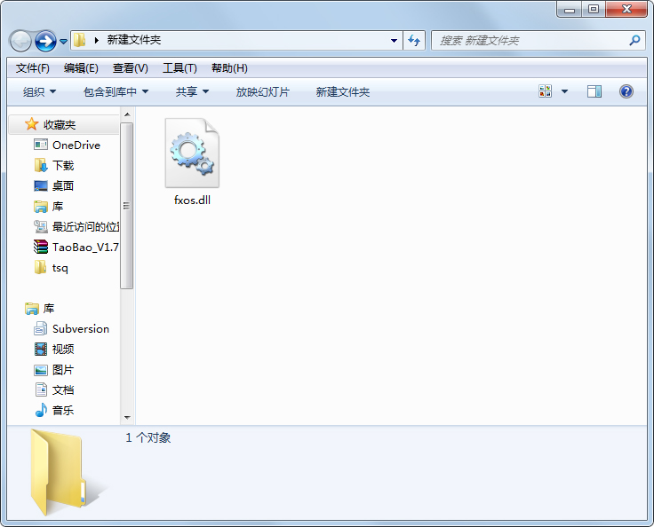Click the refresh button beside address bar
The width and height of the screenshot is (654, 527).
coord(414,40)
